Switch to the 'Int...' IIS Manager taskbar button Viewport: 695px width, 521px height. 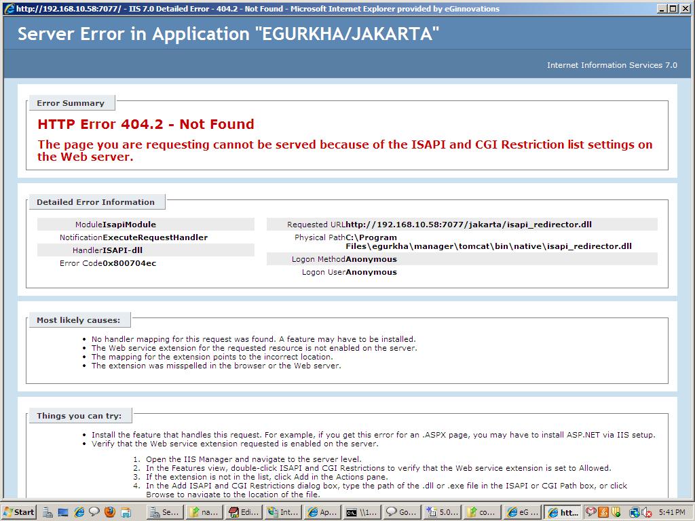(x=282, y=512)
